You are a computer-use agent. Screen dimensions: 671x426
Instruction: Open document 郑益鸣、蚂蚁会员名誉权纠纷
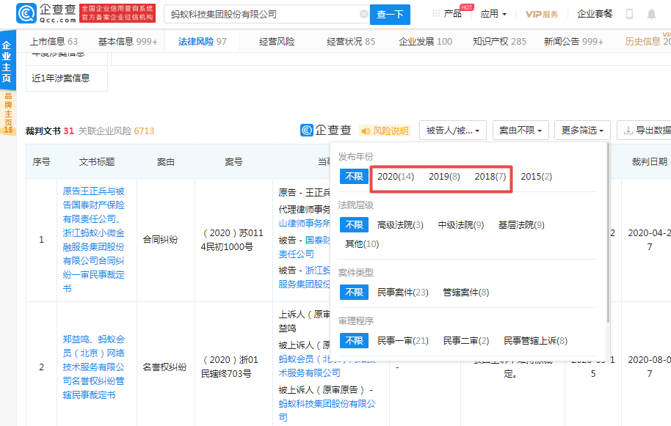coord(93,367)
